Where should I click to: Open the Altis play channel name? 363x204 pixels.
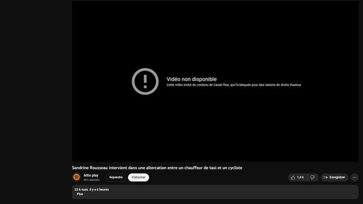click(91, 175)
